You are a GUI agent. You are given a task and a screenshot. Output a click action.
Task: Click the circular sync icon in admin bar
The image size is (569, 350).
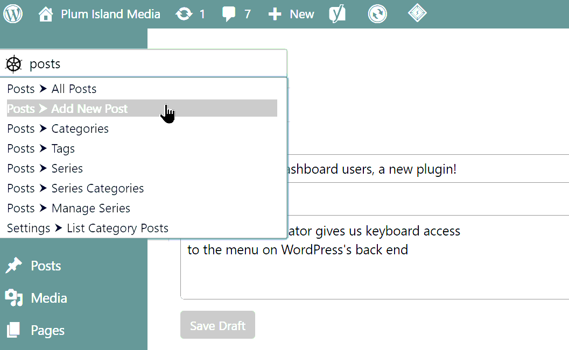(x=377, y=14)
